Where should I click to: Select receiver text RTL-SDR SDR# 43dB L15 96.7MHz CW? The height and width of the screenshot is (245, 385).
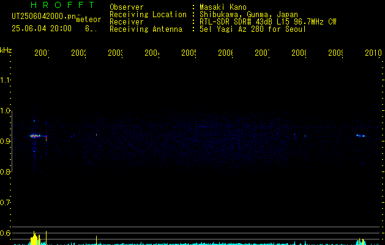[x=268, y=22]
